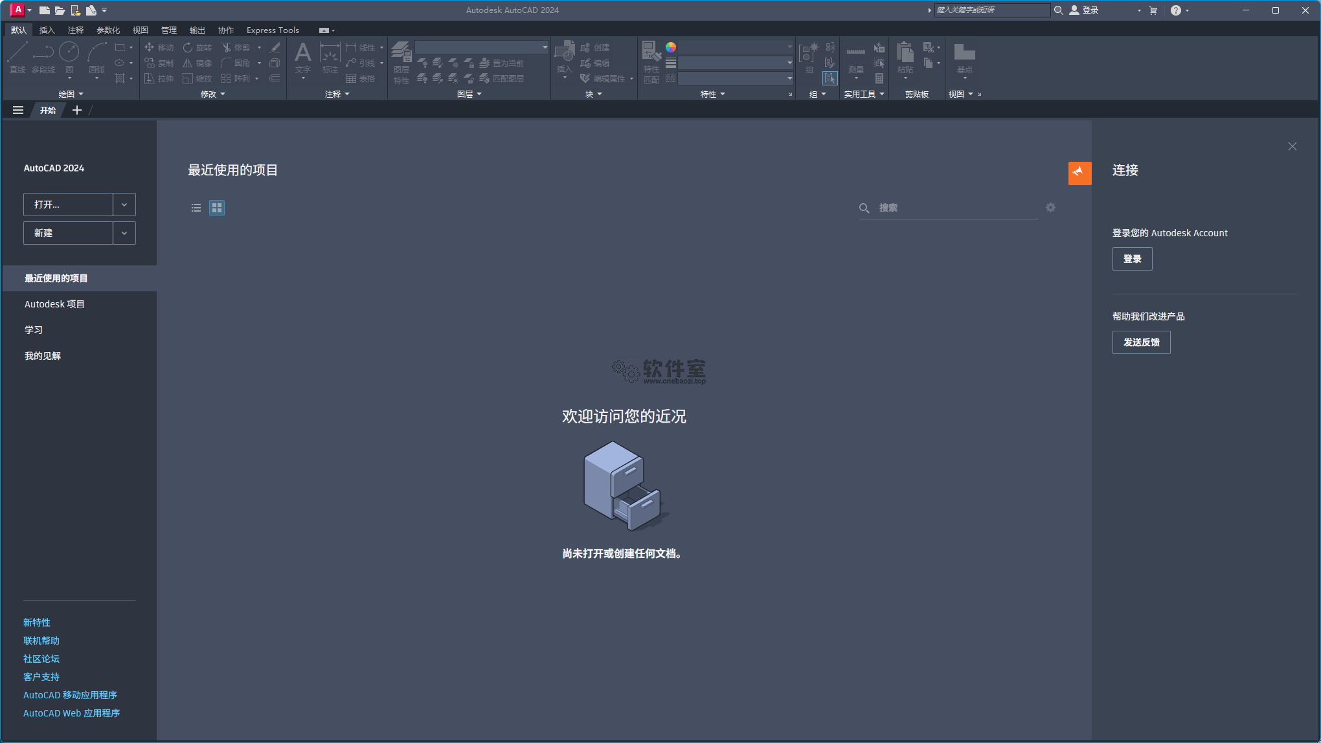Switch recent projects to grid view
Viewport: 1321px width, 743px height.
point(217,208)
